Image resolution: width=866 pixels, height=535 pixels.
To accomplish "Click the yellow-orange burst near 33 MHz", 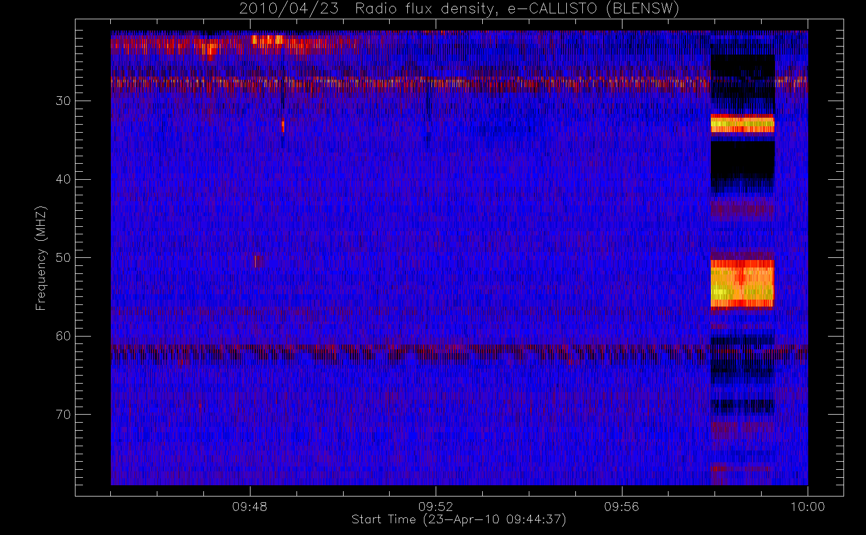I will (x=742, y=124).
